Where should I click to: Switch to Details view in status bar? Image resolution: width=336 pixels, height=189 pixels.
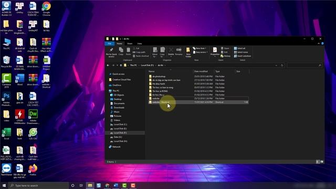pyautogui.click(x=317, y=162)
